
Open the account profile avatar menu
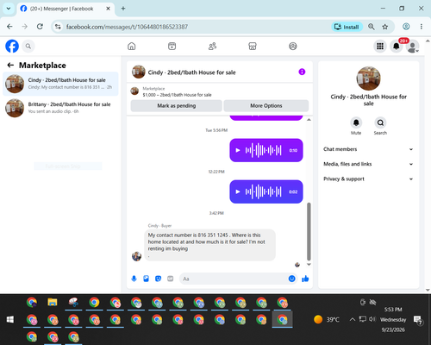click(x=413, y=47)
